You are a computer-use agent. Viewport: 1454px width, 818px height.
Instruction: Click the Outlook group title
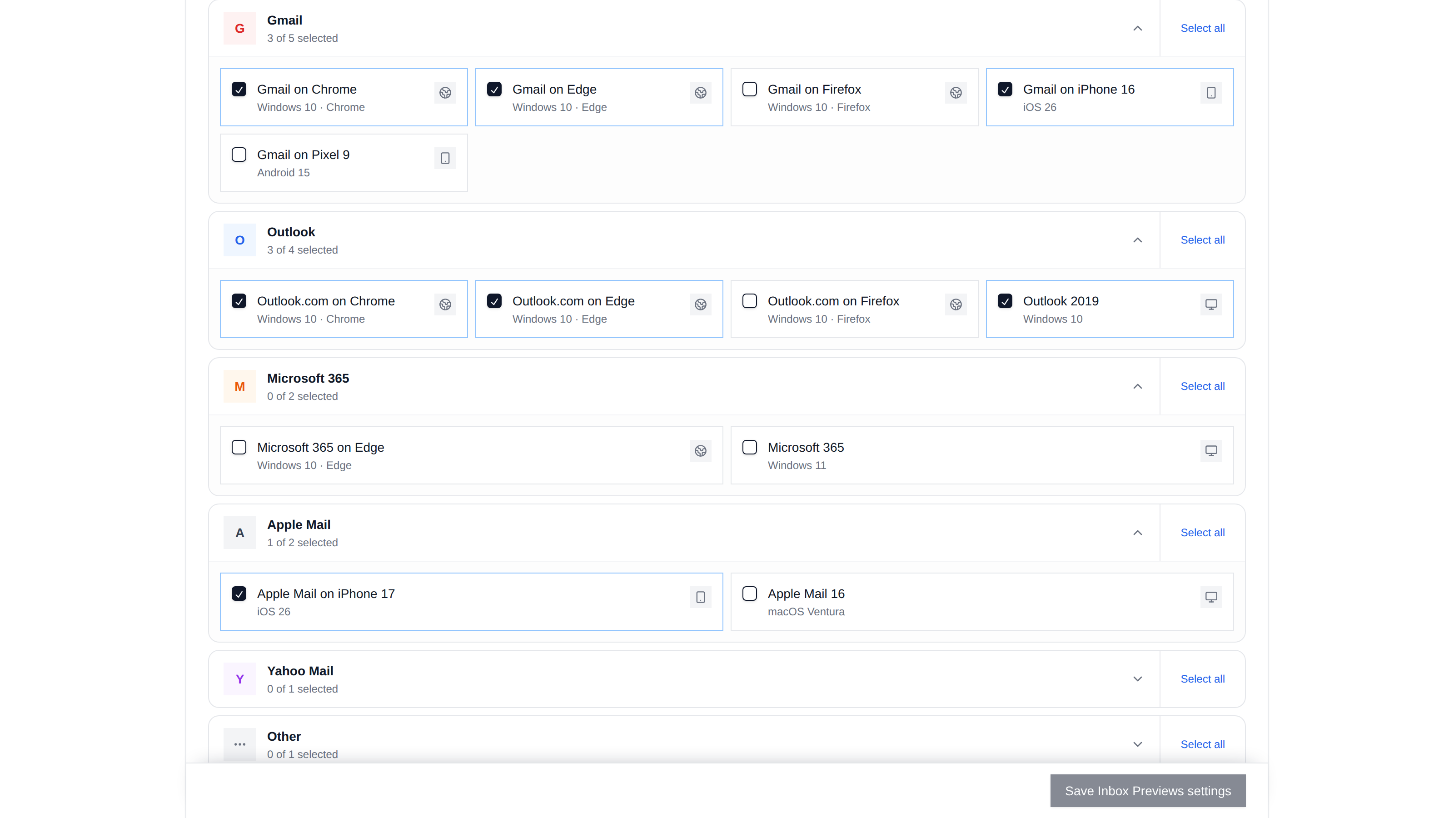[291, 232]
